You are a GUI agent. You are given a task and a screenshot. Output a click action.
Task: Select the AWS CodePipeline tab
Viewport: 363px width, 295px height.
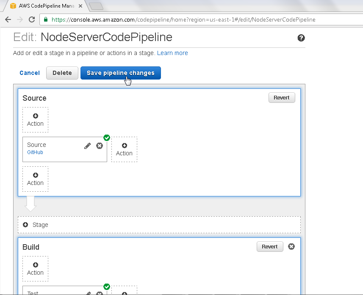coord(46,6)
